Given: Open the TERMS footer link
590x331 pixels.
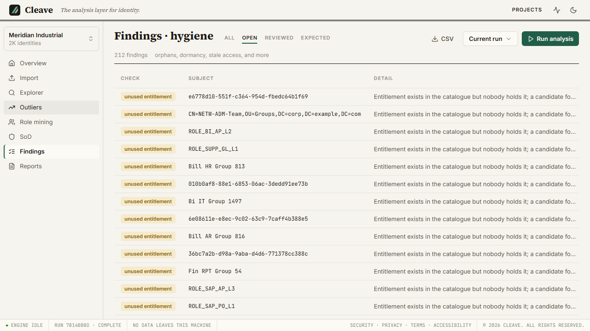Looking at the screenshot, I should [x=418, y=325].
